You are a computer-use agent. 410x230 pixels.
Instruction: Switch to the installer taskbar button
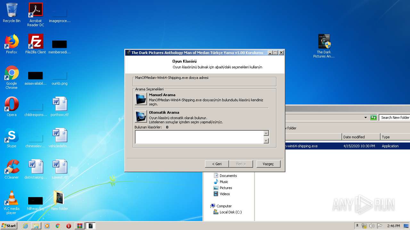pyautogui.click(x=91, y=226)
